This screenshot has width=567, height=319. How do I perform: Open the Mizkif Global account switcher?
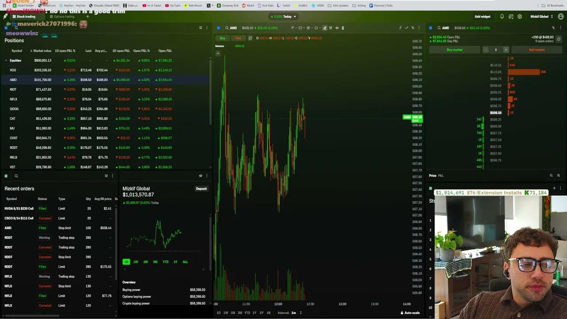pos(542,16)
